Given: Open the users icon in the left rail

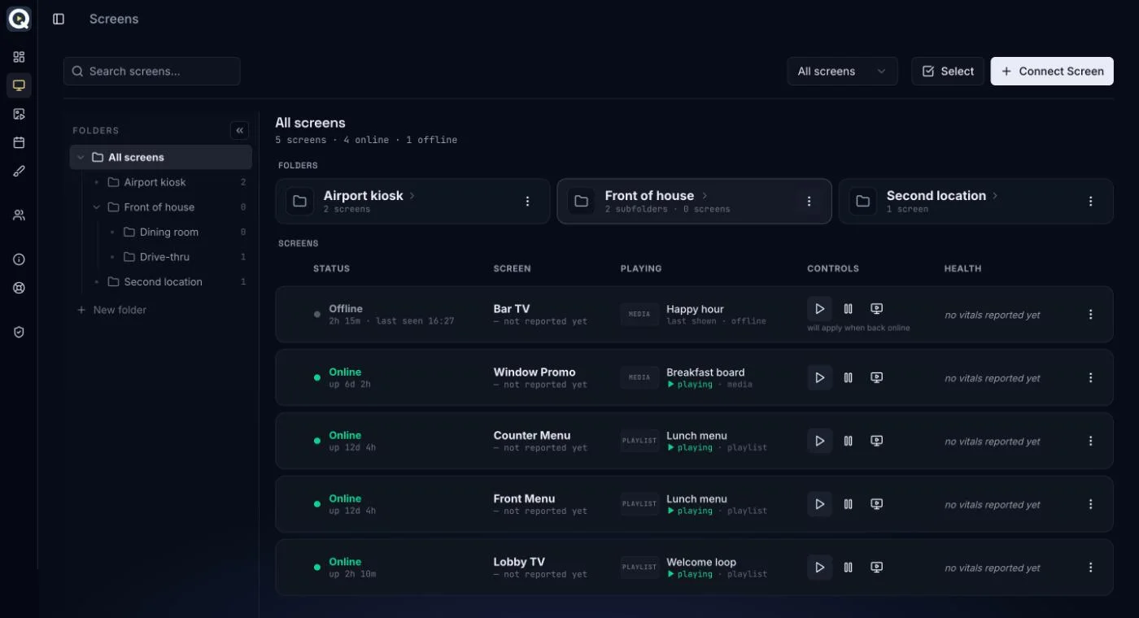Looking at the screenshot, I should point(19,215).
